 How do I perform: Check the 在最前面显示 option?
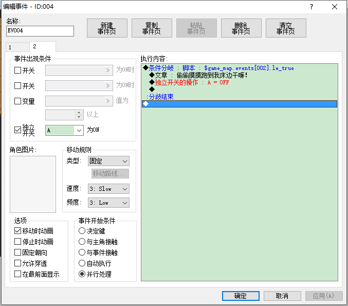17,274
